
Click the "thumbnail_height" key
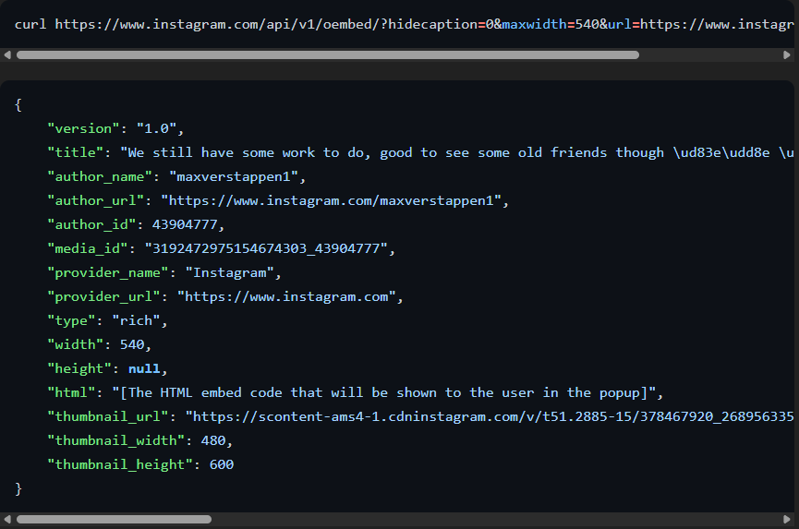point(120,464)
